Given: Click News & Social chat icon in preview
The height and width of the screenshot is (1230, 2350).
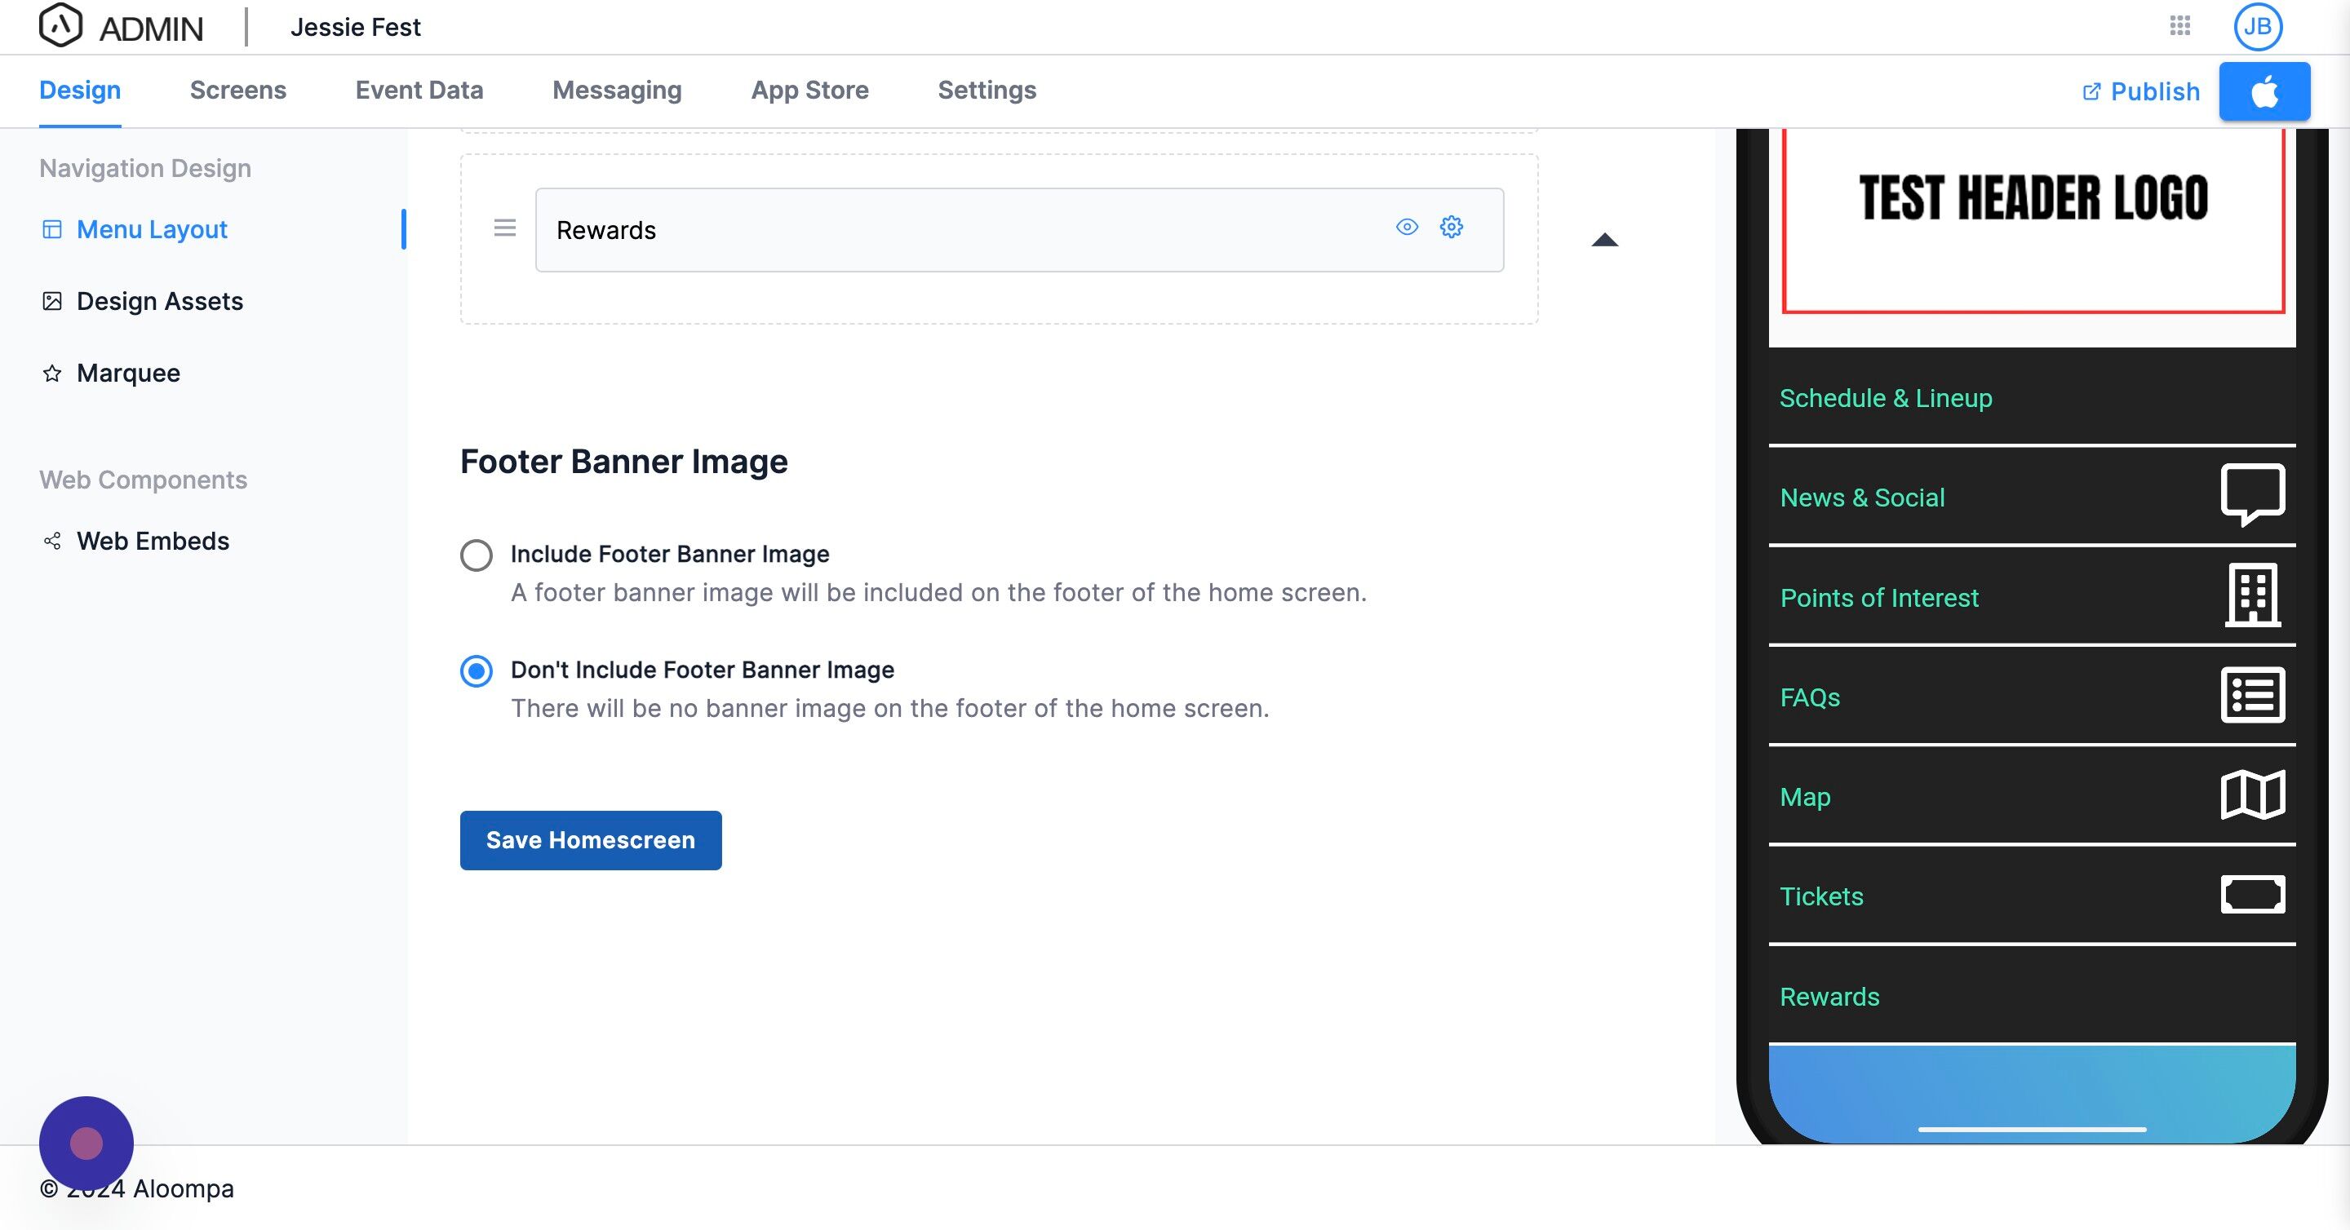Looking at the screenshot, I should pyautogui.click(x=2251, y=495).
